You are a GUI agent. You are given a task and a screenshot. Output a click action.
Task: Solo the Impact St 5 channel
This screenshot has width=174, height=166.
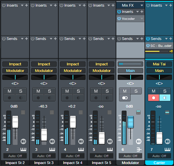click(107, 91)
